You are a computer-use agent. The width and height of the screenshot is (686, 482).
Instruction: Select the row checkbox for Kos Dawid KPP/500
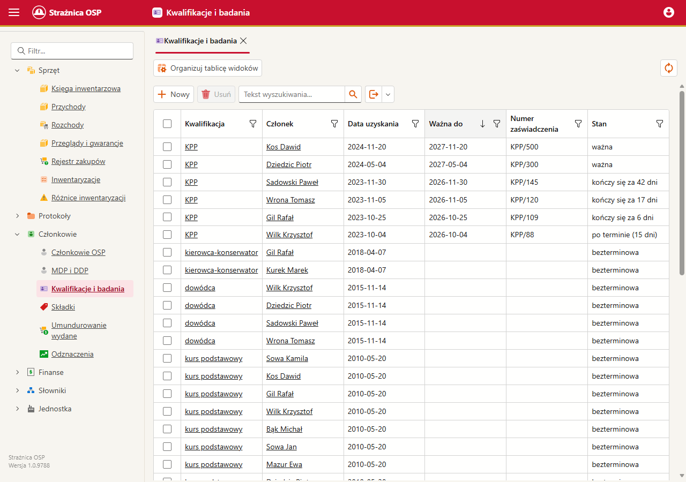[x=167, y=147]
